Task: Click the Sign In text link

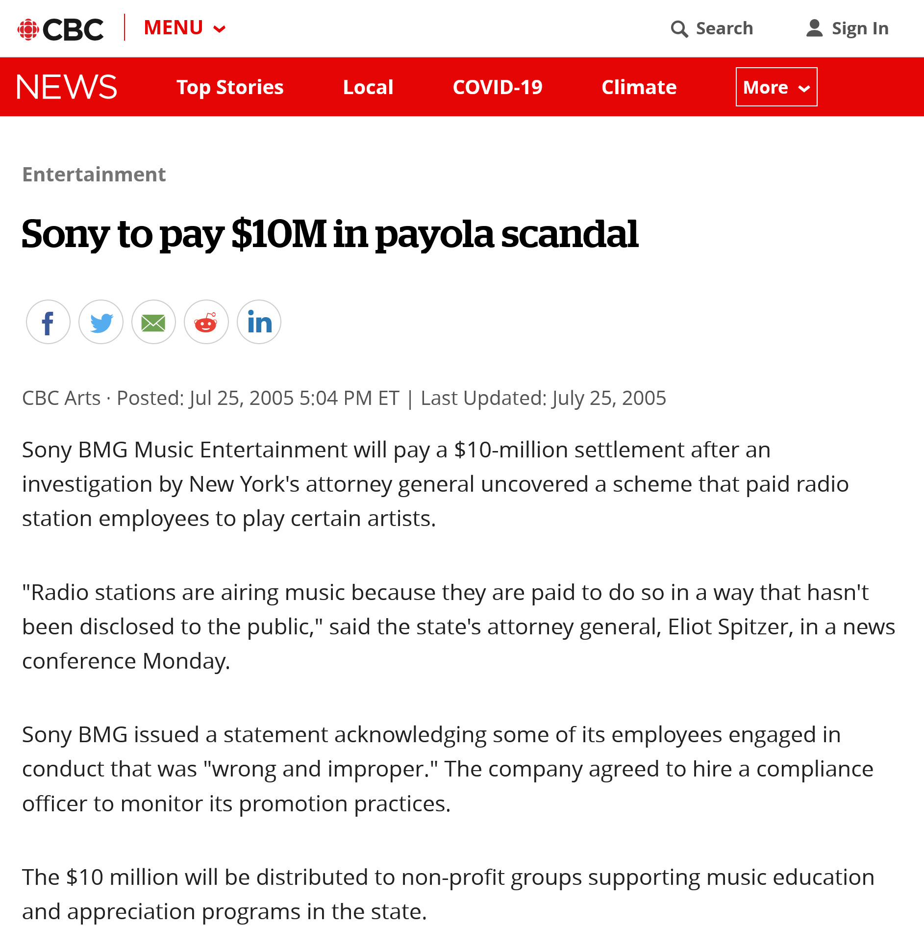Action: click(860, 28)
